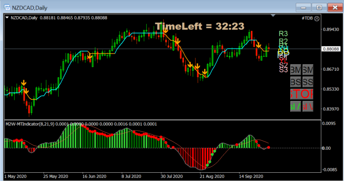
Task: Click the TimeLeft = 32:23 countdown label
Action: point(200,26)
